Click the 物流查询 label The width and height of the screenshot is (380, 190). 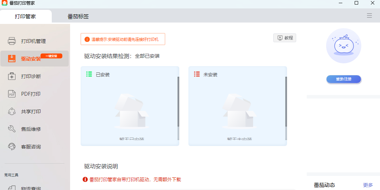(x=31, y=188)
